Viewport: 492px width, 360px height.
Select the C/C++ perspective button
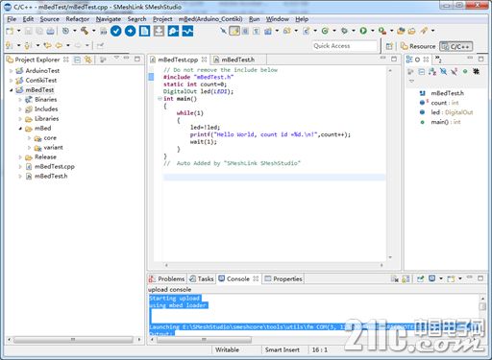(455, 46)
